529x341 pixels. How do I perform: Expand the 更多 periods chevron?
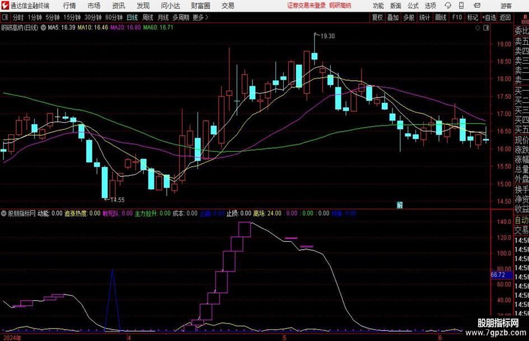pyautogui.click(x=200, y=17)
